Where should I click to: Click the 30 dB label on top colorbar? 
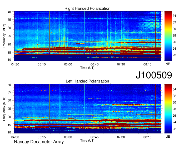pyautogui.click(x=174, y=29)
